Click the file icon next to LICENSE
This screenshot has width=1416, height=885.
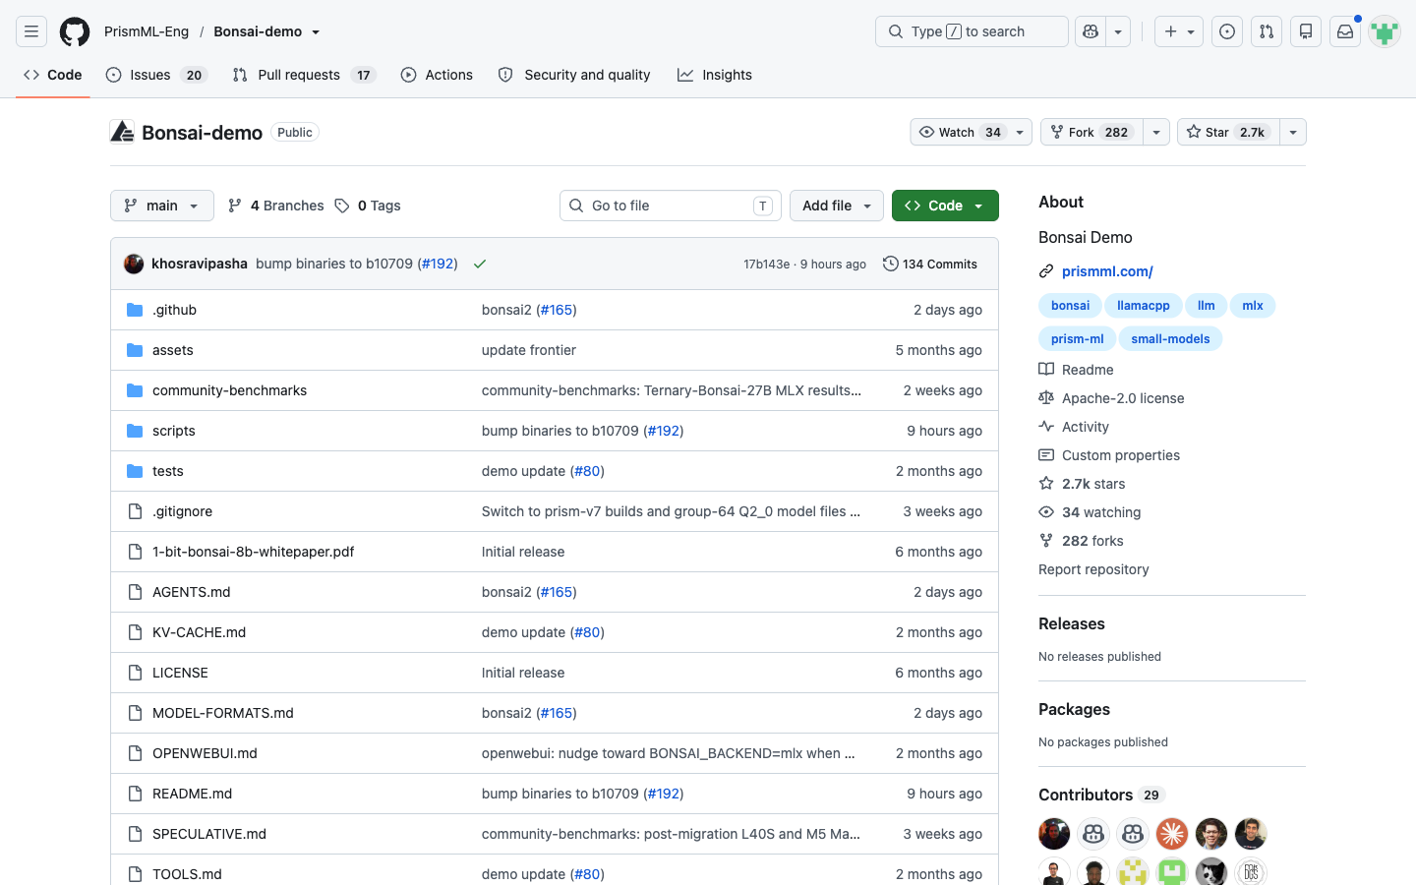click(135, 673)
